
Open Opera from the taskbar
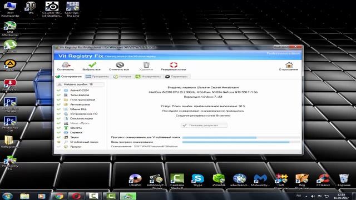[x=76, y=196]
